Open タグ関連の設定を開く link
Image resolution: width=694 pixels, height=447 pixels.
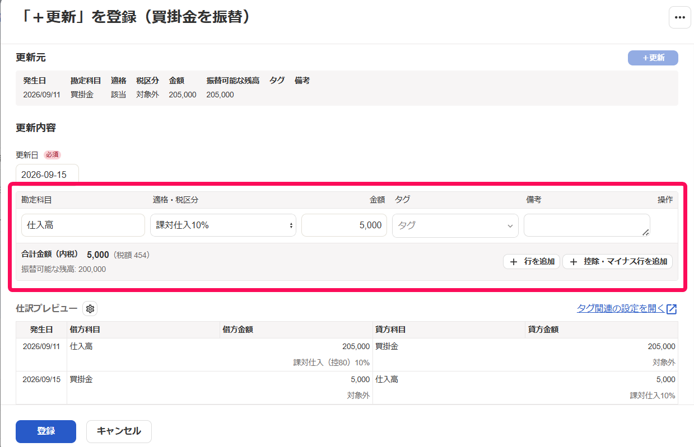621,308
